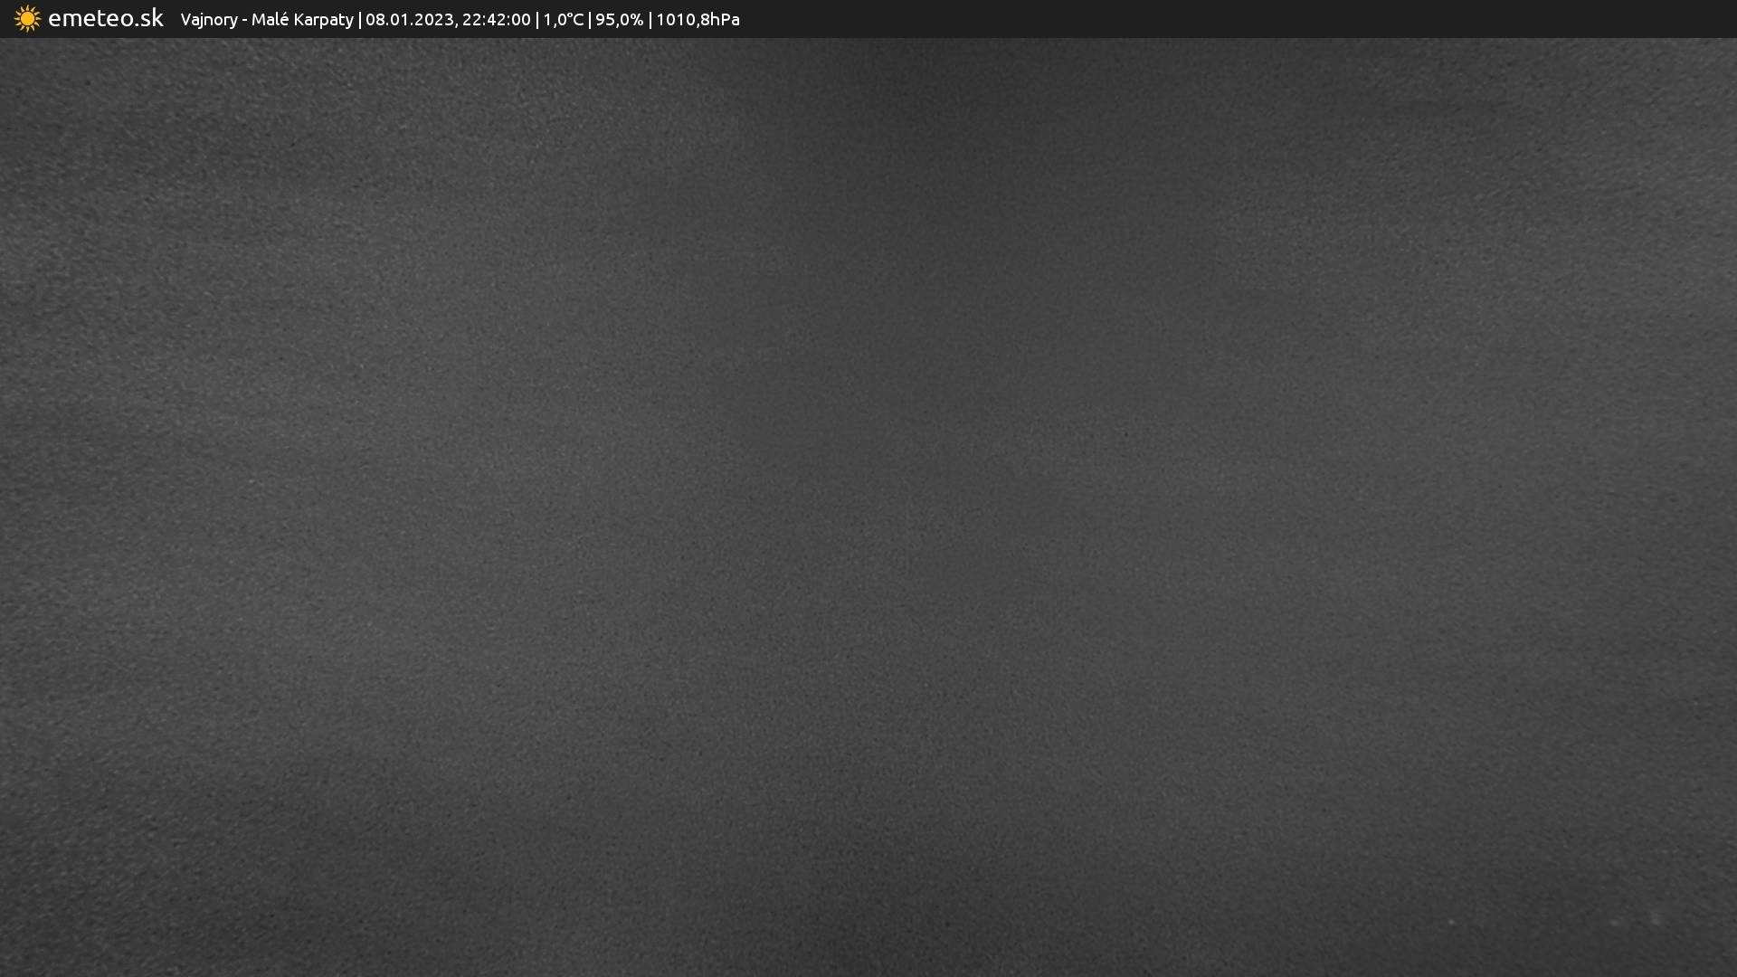Click the emeteo.sk sun logo icon
Viewport: 1737px width, 977px height.
[27, 19]
